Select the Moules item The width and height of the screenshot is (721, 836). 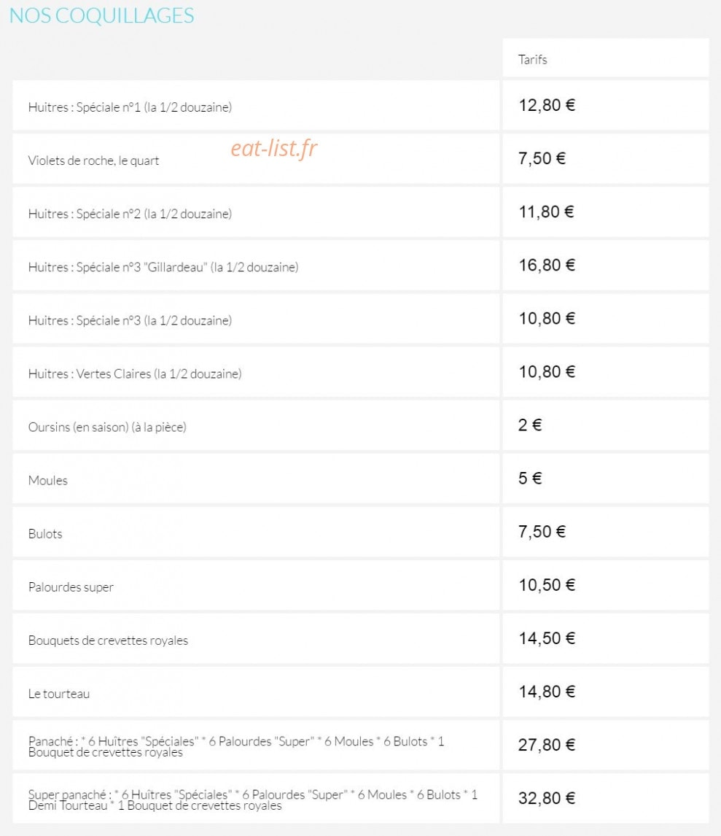coord(48,481)
